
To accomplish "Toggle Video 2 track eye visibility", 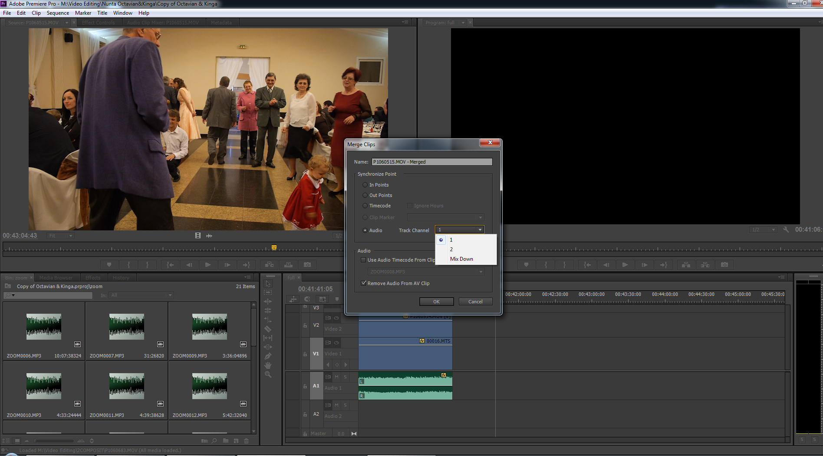I will point(336,318).
